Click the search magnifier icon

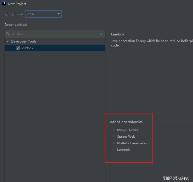click(x=8, y=34)
